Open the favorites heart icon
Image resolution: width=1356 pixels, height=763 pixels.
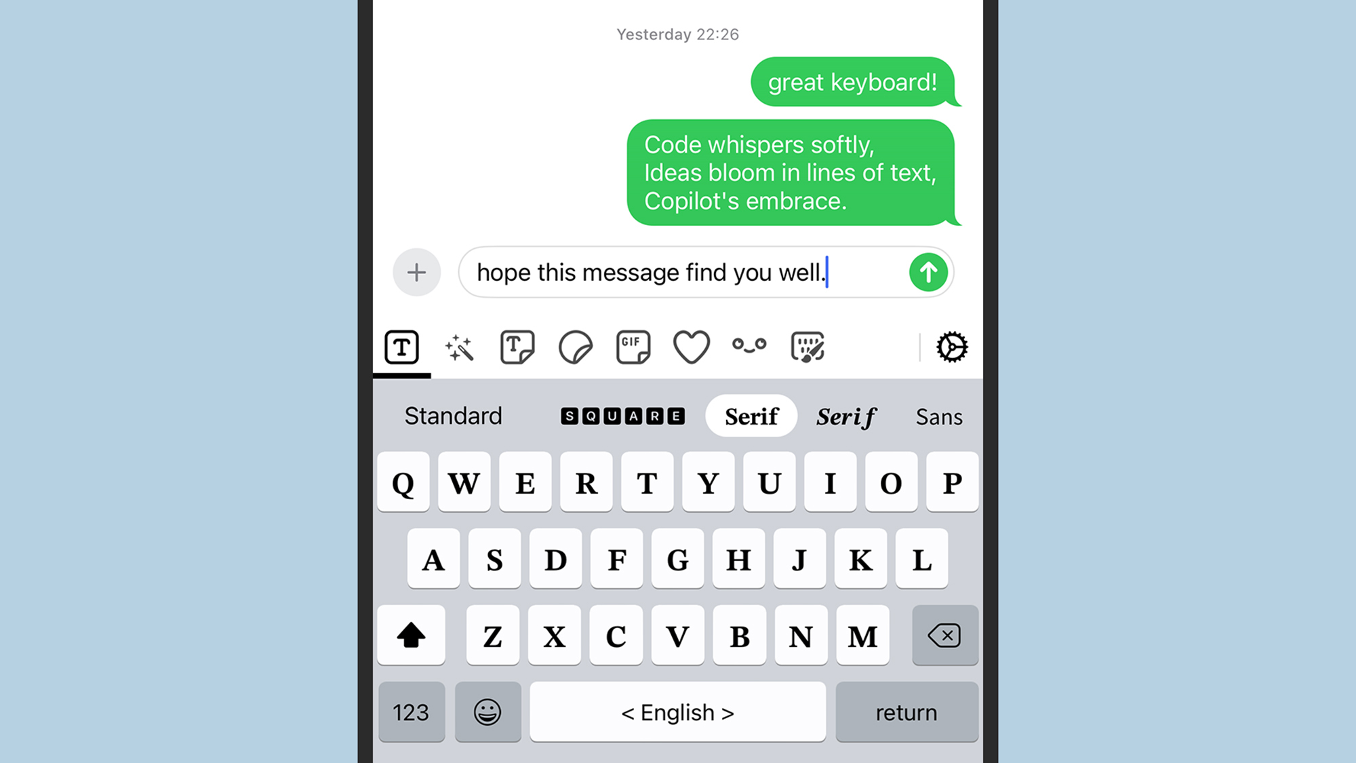click(691, 347)
